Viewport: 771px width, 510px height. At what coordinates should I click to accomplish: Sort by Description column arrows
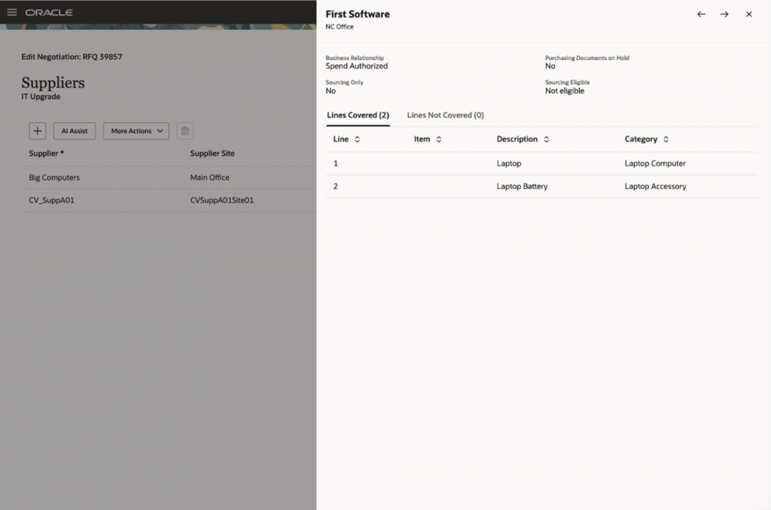547,139
